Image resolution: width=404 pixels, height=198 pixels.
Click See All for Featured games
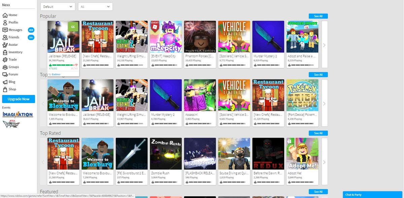(318, 192)
